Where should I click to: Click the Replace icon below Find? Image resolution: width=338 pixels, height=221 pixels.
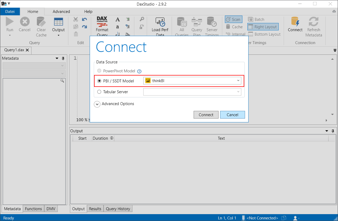(x=142, y=27)
